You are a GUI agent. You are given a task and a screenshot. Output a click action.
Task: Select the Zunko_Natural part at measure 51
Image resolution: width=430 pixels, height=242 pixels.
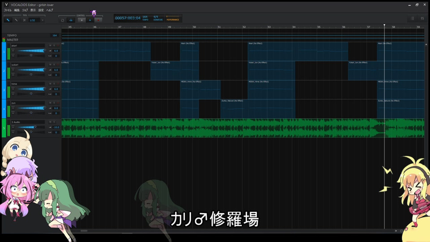click(x=258, y=108)
